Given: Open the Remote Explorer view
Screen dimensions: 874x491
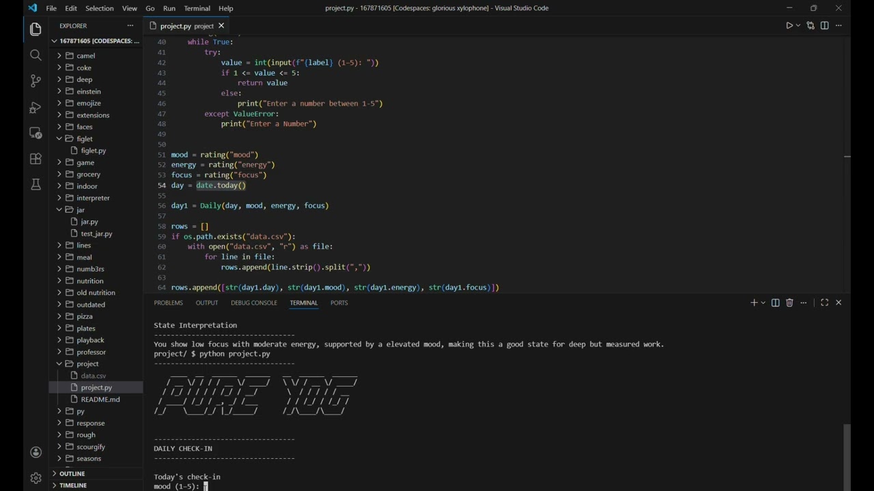Looking at the screenshot, I should pos(36,133).
